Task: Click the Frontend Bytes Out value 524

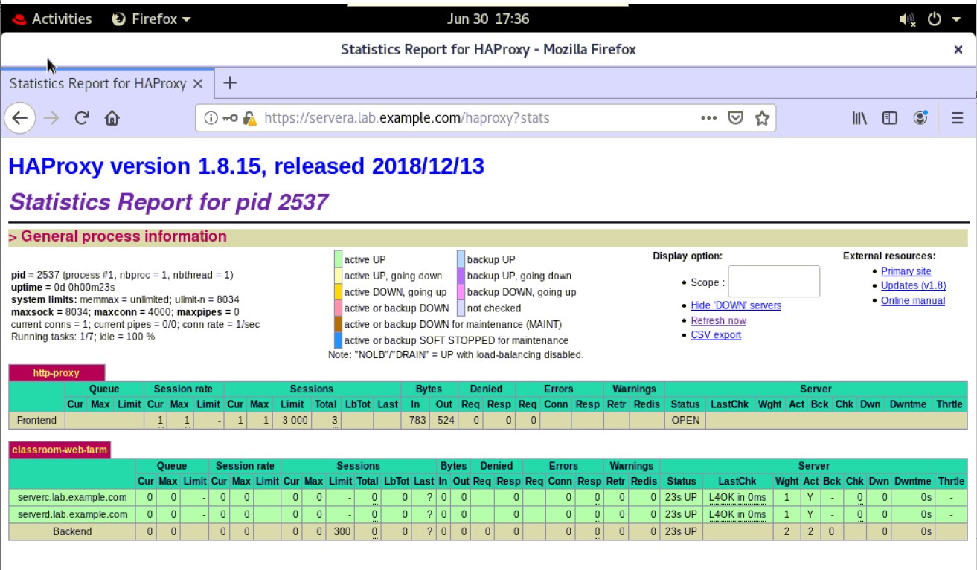Action: [445, 421]
